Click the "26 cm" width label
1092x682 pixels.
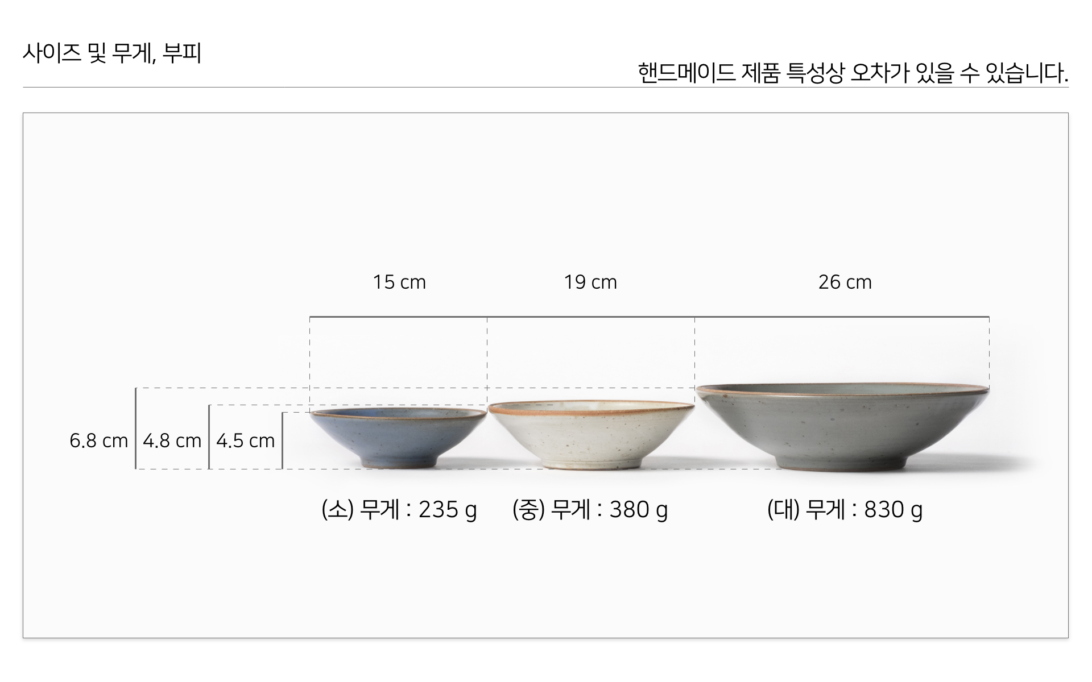pyautogui.click(x=845, y=282)
